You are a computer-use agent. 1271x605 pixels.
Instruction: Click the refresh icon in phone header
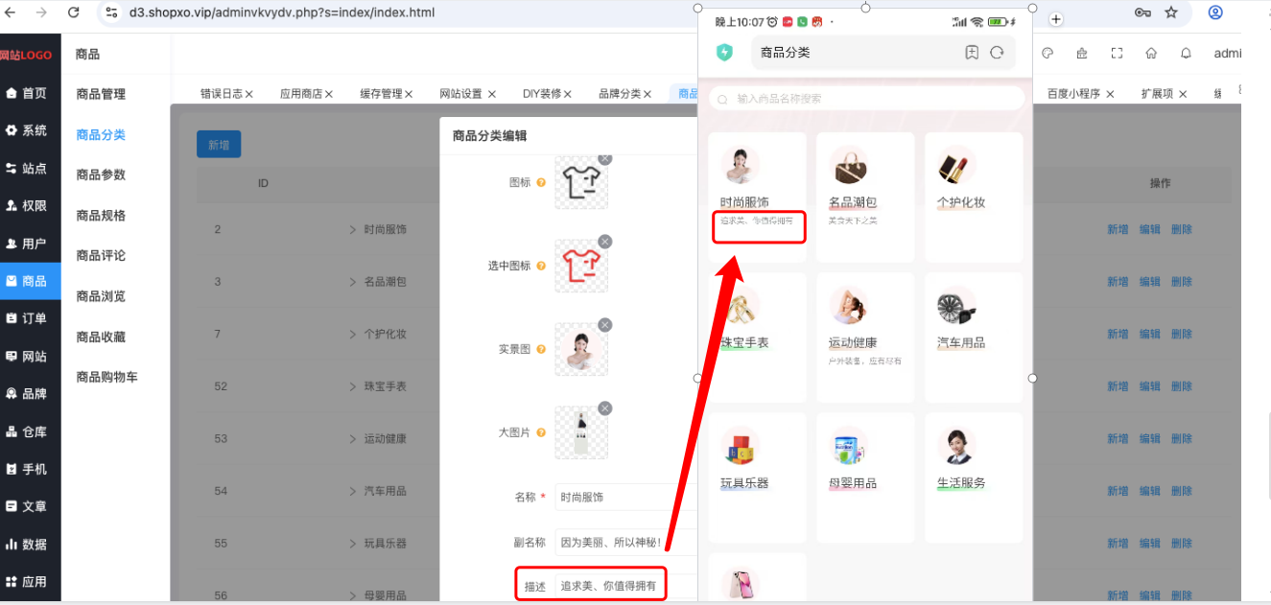(x=998, y=53)
